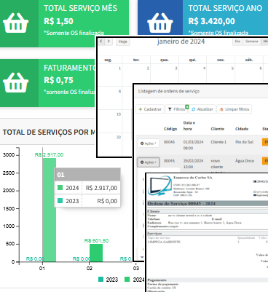Click Atualizar to refresh the listing
Image resolution: width=268 pixels, height=292 pixels.
202,109
